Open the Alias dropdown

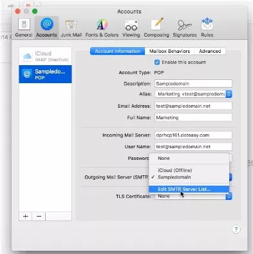tap(193, 94)
